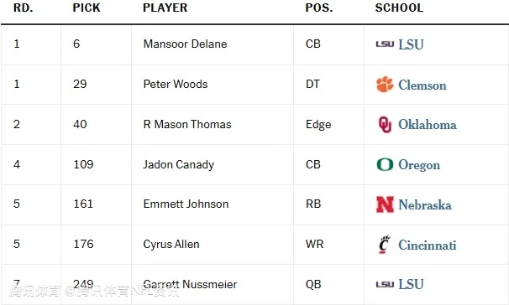
Task: Open the Cincinnati school link
Action: coord(428,246)
